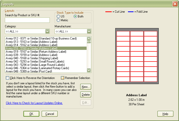179x121 pixels.
Task: Click the 30 Per Sheet text
Action: click(136, 104)
